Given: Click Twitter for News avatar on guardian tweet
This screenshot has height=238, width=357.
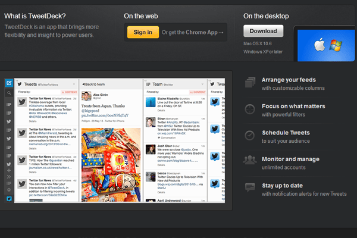Looking at the screenshot, I should pos(22,160).
